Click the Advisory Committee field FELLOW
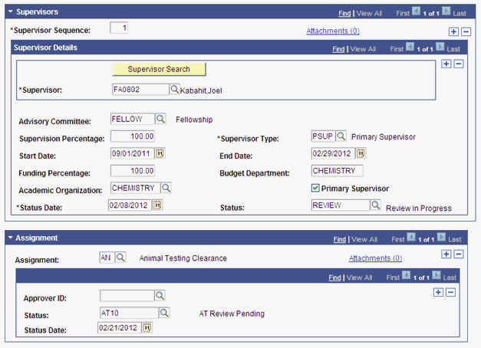The image size is (481, 348). [133, 119]
